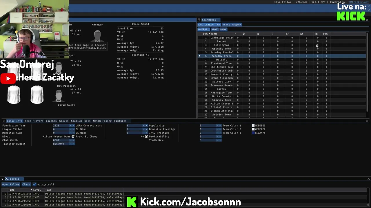Click David Guest's Hot Prospect portrait
The width and height of the screenshot is (371, 208).
coord(59,96)
